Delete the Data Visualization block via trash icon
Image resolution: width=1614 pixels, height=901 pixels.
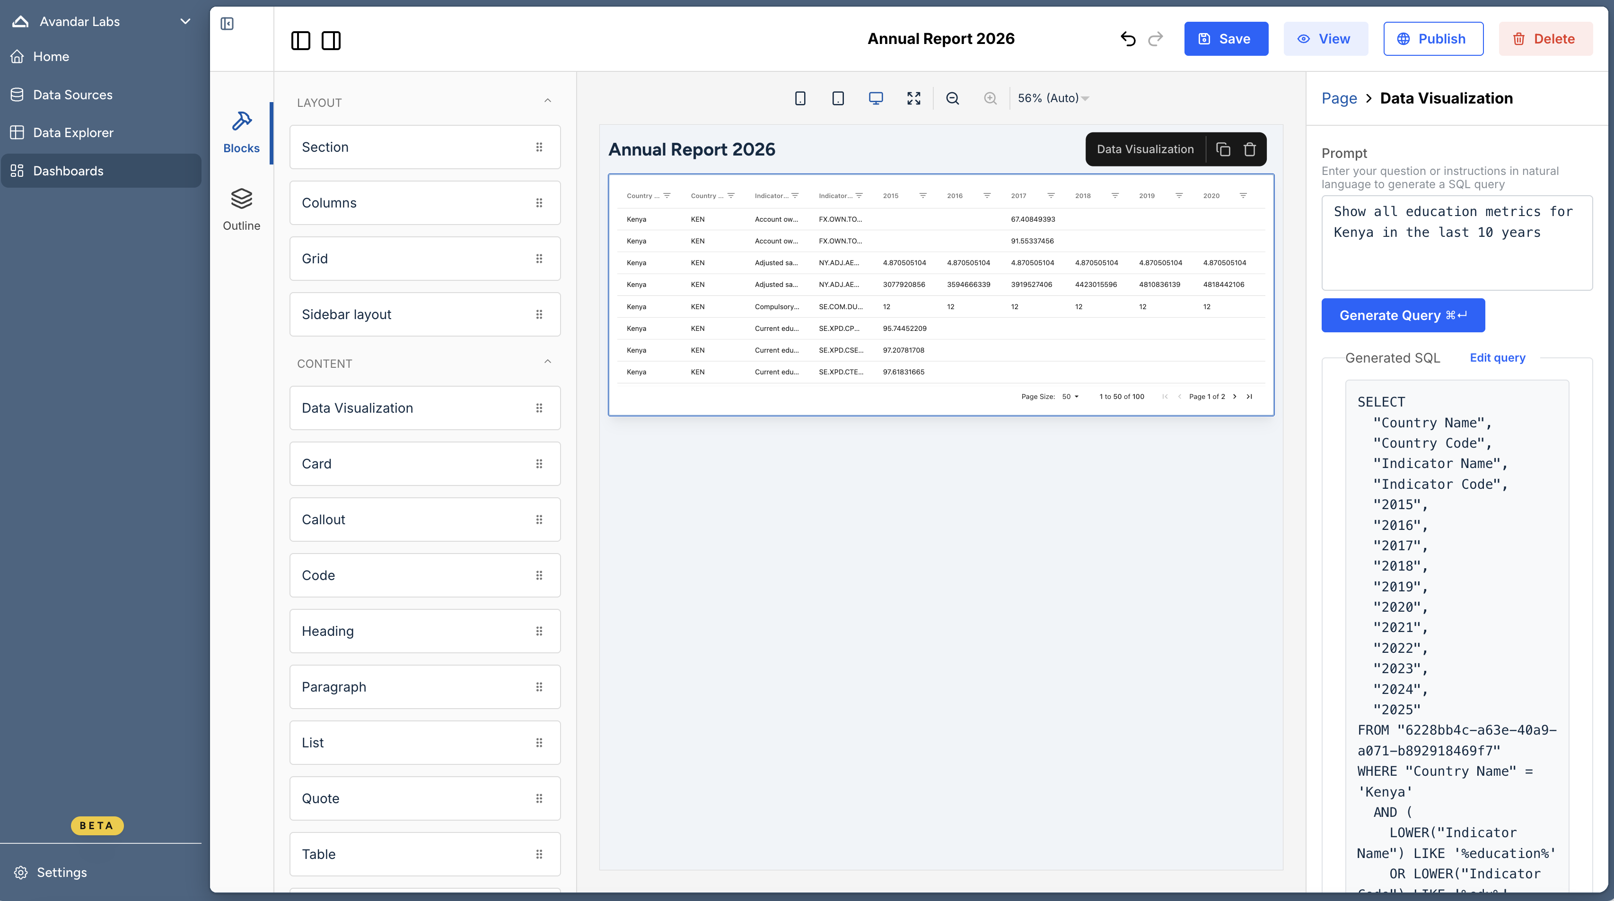click(x=1249, y=149)
